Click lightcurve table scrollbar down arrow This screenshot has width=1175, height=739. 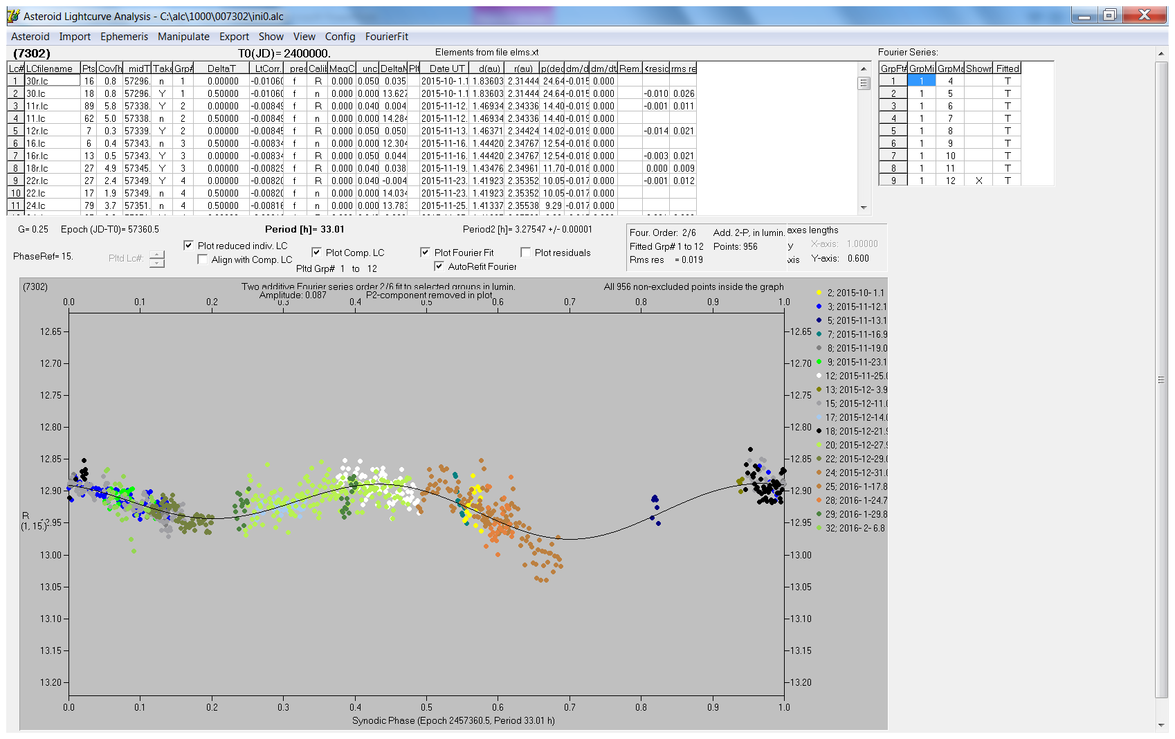864,208
